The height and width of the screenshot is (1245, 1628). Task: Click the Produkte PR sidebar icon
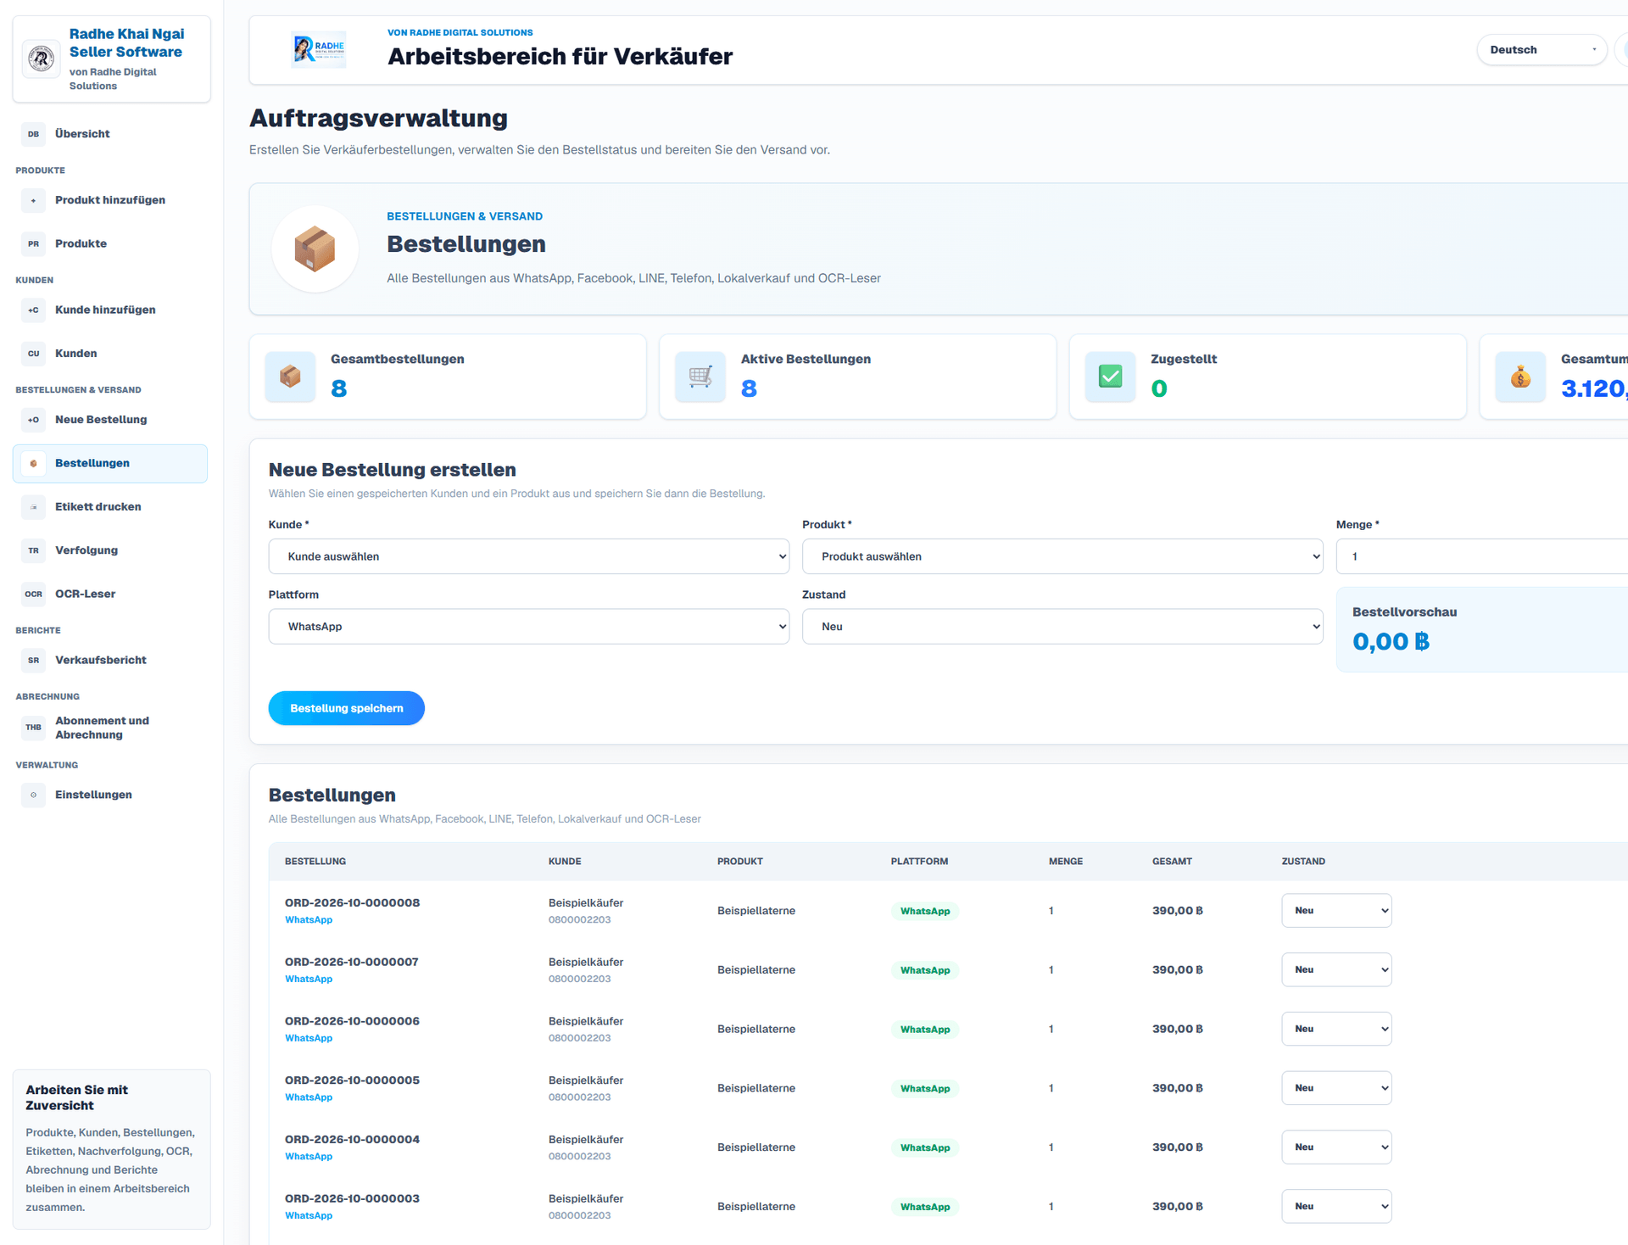pyautogui.click(x=33, y=243)
